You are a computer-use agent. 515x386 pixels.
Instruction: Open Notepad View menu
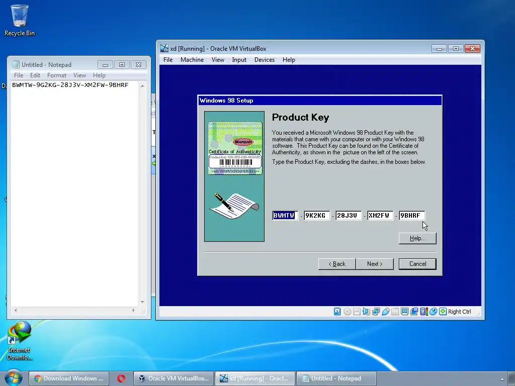point(79,75)
